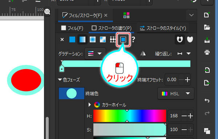The image size is (218, 139).
Task: Click the H value field 168
Action: (174, 116)
